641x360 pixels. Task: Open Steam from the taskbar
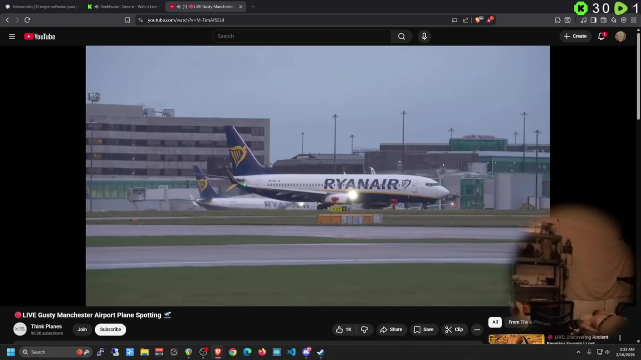[320, 352]
